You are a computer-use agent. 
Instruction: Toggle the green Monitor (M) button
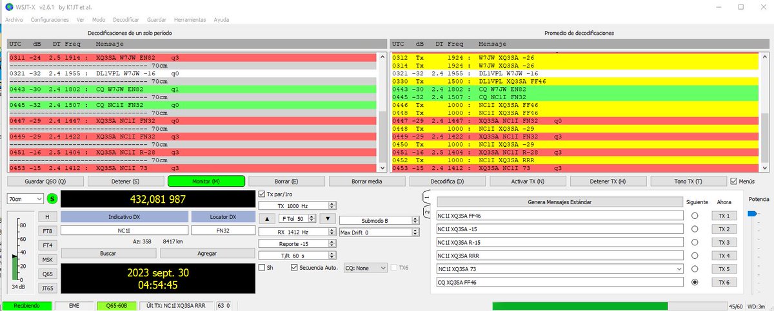click(206, 182)
